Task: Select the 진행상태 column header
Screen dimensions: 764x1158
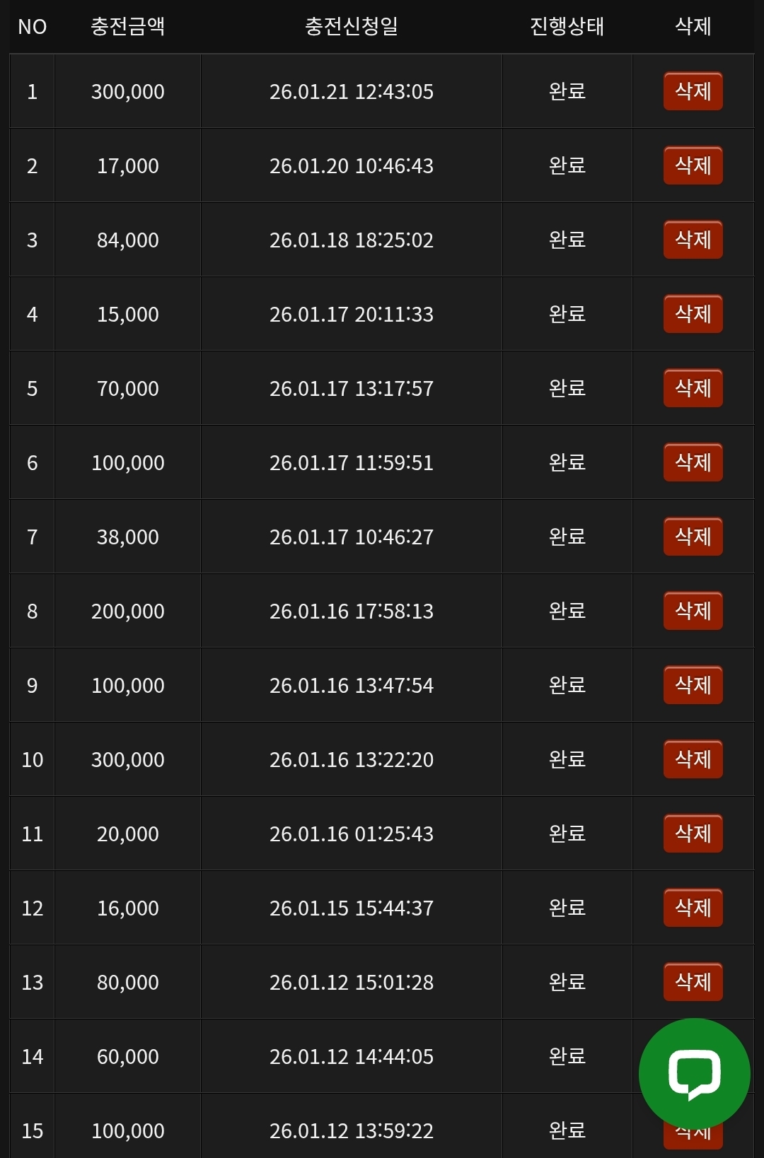Action: point(567,26)
